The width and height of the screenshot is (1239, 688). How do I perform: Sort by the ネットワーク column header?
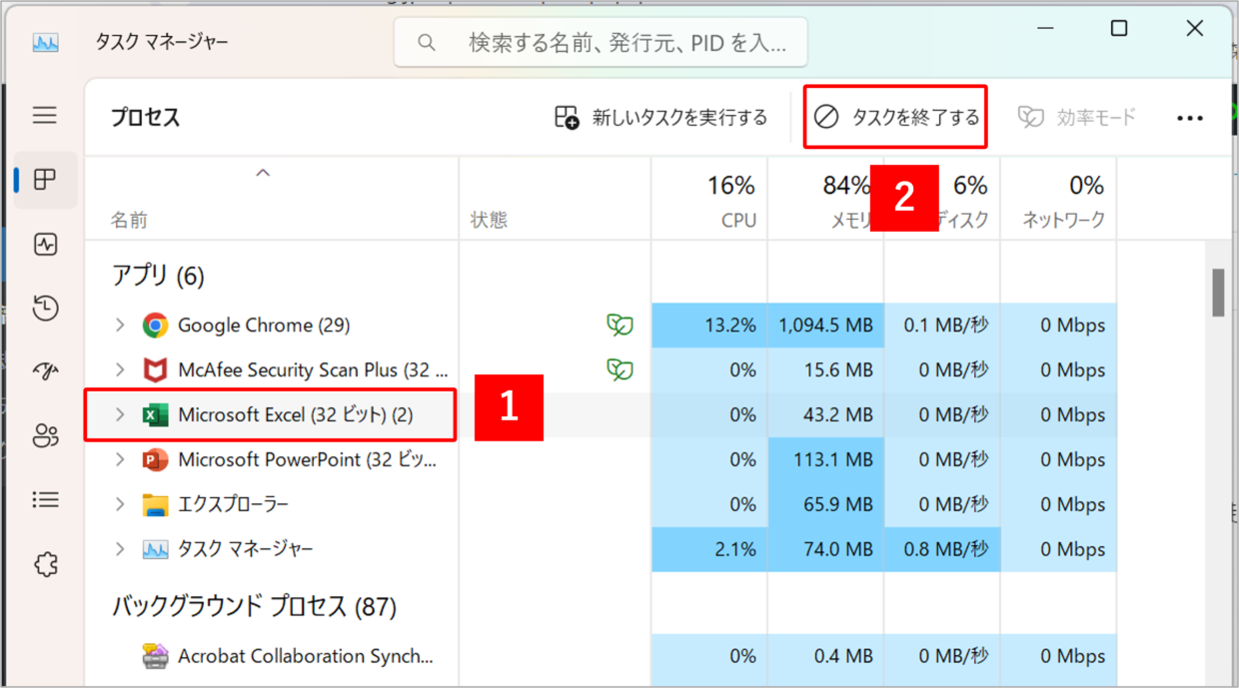tap(1058, 200)
